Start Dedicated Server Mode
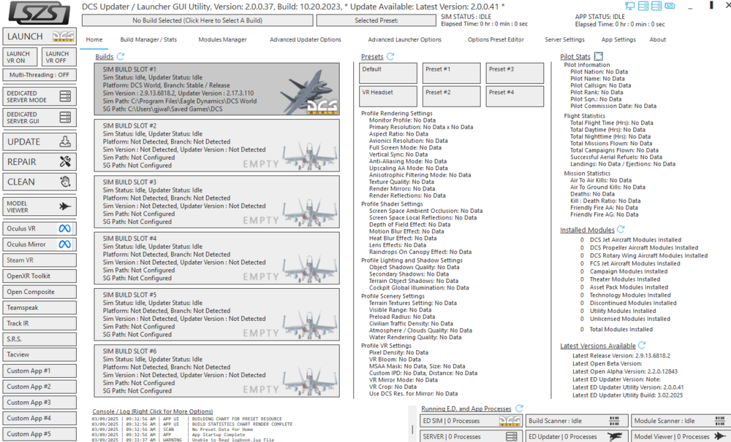The image size is (731, 442). (x=39, y=96)
